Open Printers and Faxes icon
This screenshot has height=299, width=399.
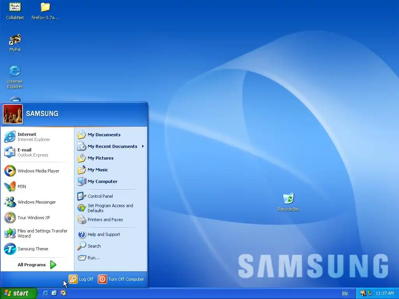click(81, 220)
